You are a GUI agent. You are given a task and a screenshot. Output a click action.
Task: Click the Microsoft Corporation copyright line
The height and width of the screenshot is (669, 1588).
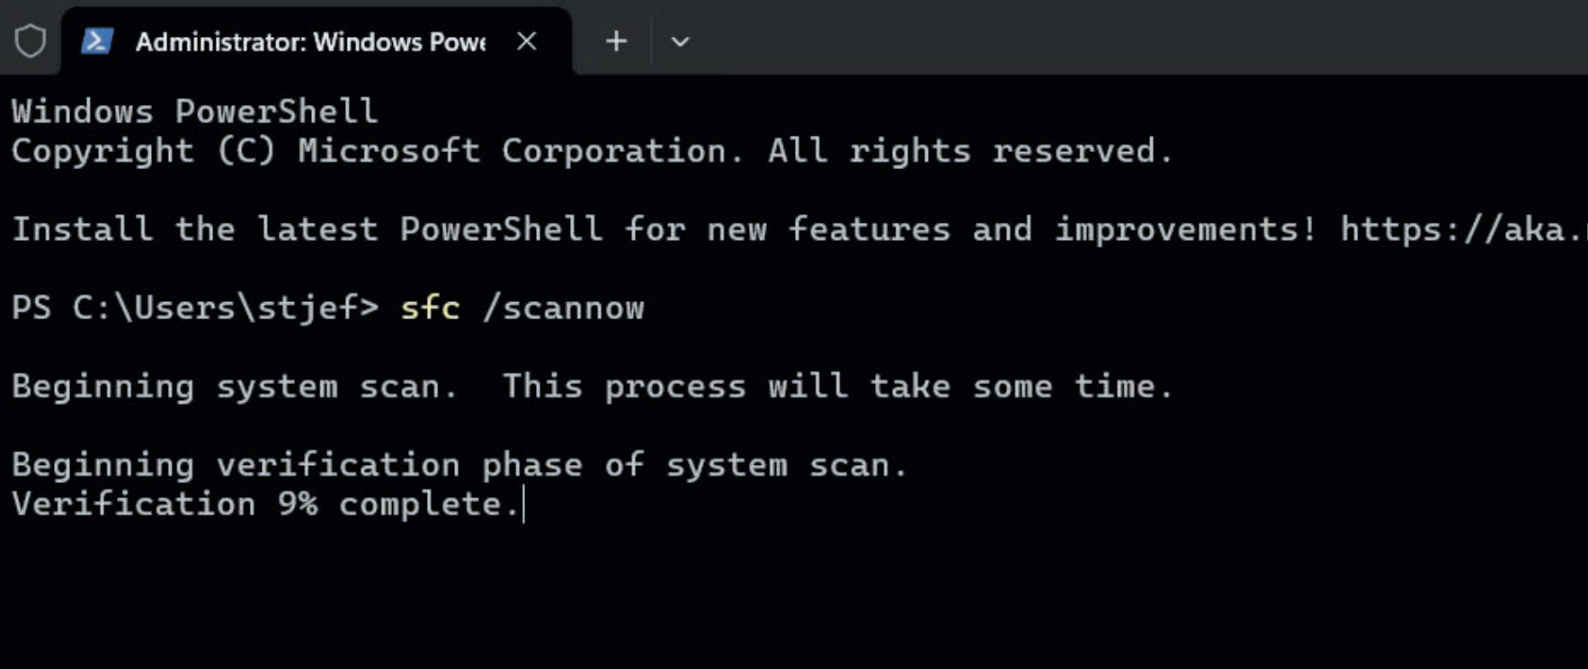[x=592, y=151]
